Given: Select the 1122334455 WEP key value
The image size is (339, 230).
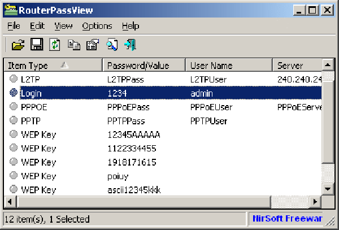Looking at the screenshot, I should point(132,148).
